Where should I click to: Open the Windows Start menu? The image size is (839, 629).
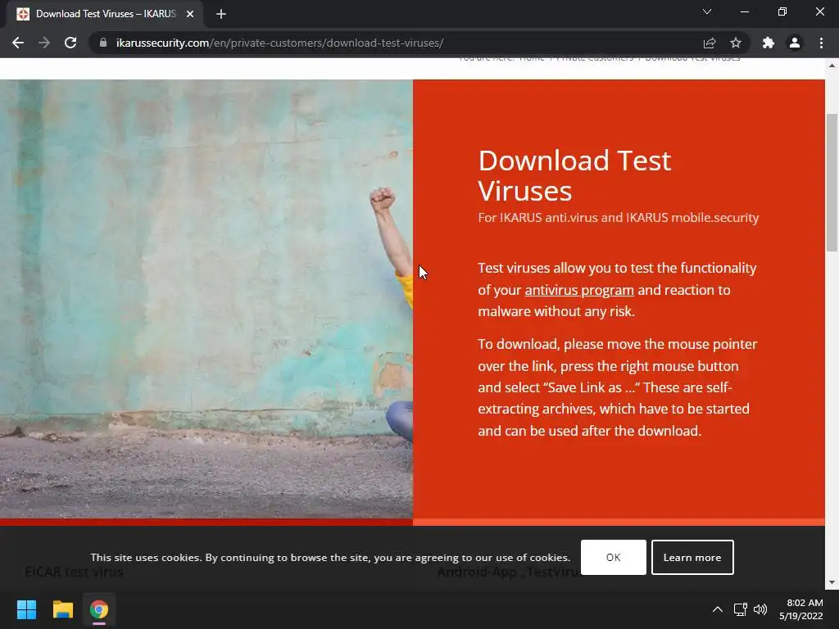[x=26, y=609]
